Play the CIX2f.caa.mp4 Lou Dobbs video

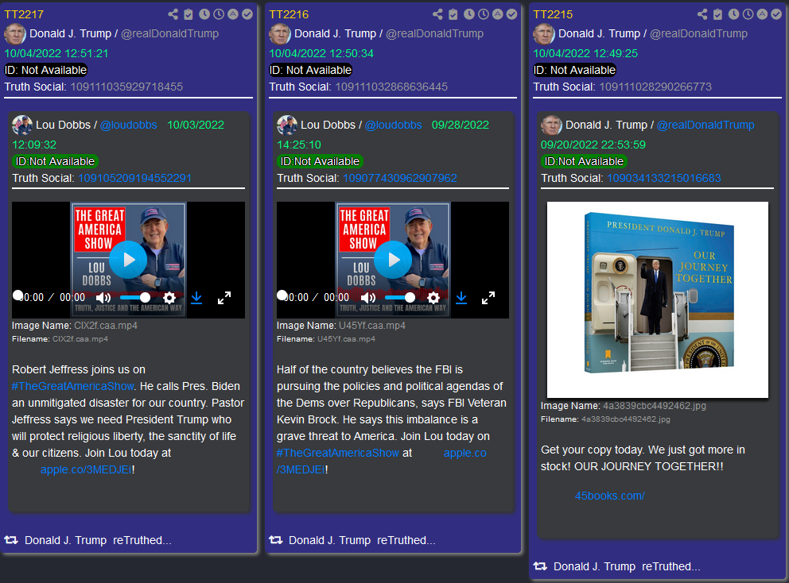coord(128,260)
